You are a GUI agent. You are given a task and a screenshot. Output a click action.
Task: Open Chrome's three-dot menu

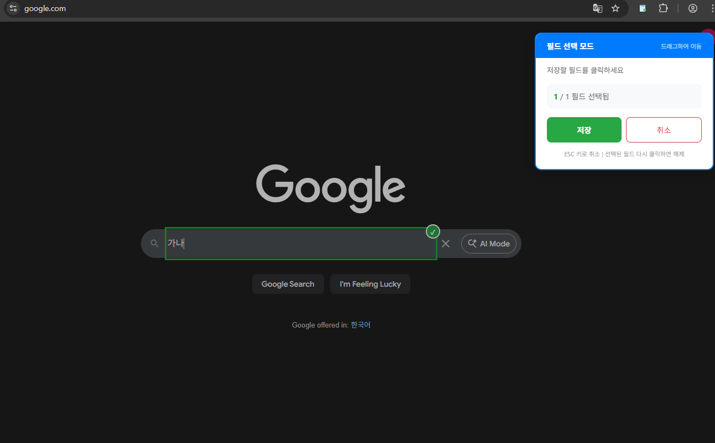(711, 8)
